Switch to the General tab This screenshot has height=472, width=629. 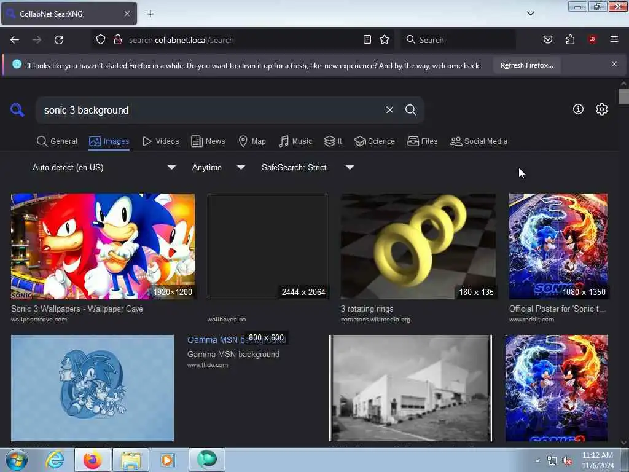point(57,141)
